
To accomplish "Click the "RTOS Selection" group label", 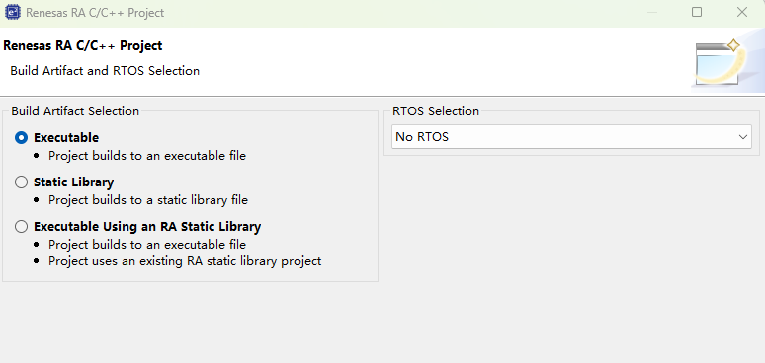I will [436, 111].
